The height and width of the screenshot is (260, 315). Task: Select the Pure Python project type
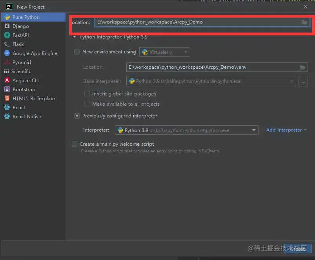(x=33, y=17)
